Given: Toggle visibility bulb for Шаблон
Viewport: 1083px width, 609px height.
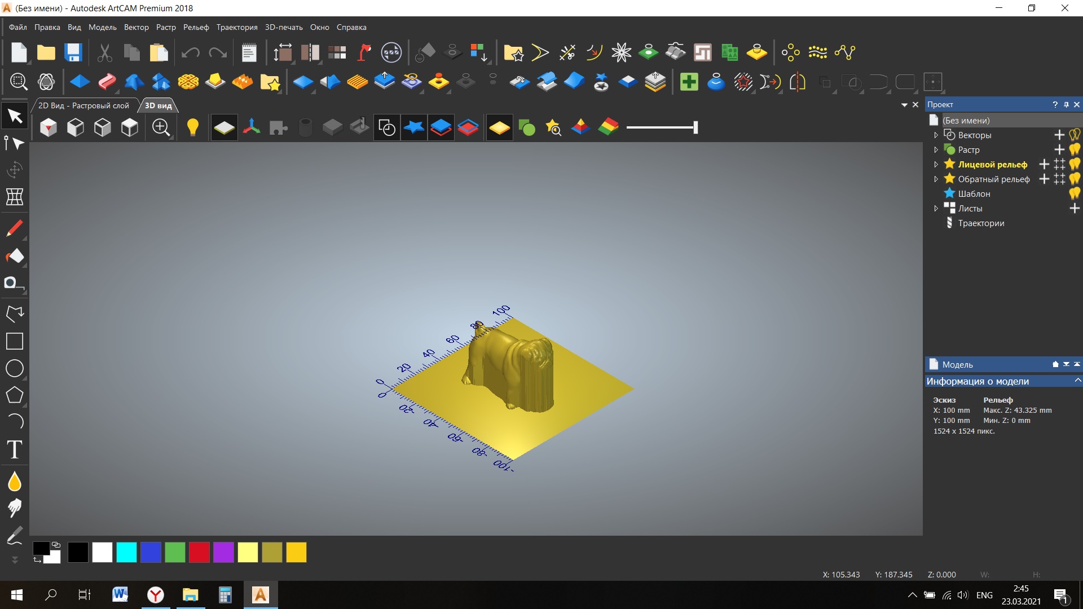Looking at the screenshot, I should point(1075,193).
